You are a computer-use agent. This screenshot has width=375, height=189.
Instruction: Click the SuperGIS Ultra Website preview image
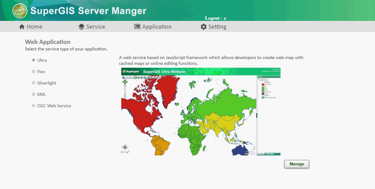201,112
